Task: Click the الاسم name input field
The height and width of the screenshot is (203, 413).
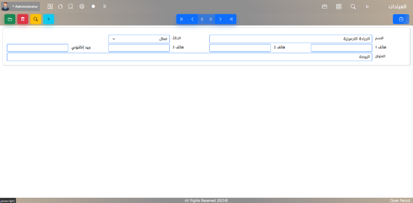Action: pos(290,39)
